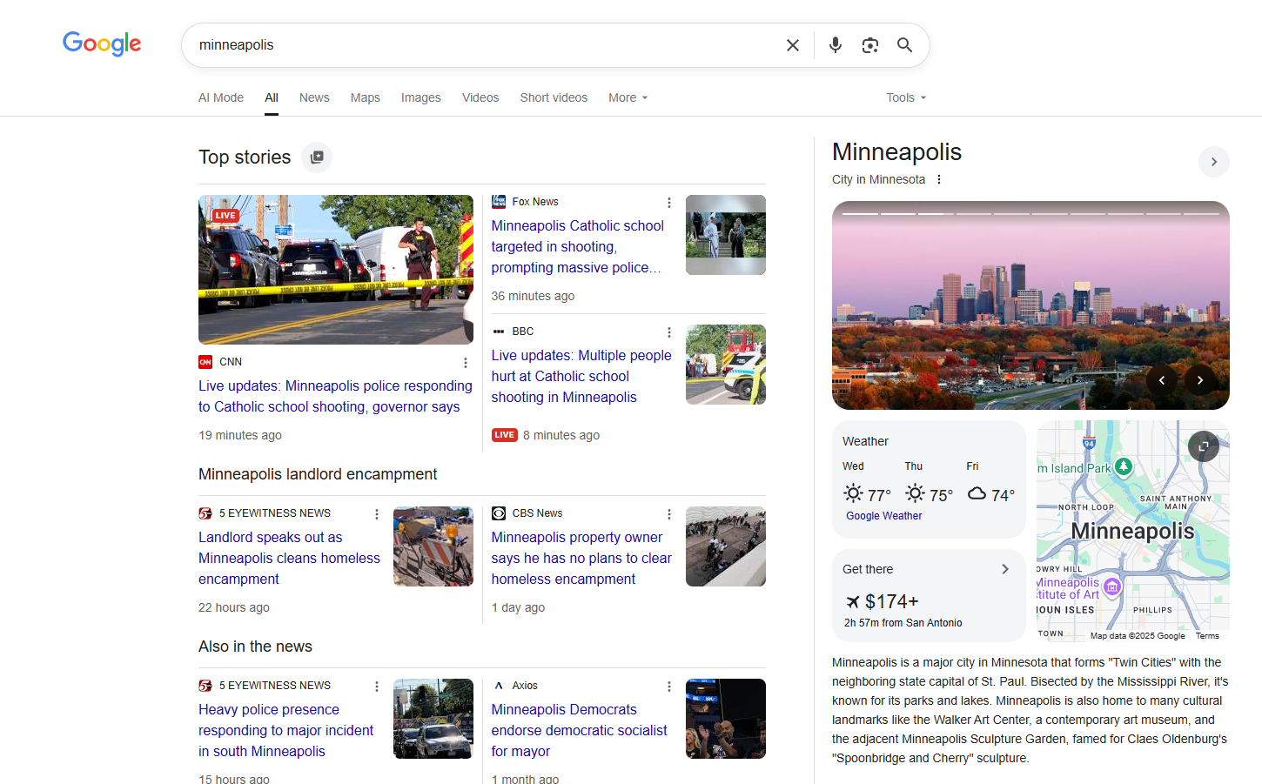Screen dimensions: 1262x784
Task: Open the Fox News story thumbnail
Action: (726, 235)
